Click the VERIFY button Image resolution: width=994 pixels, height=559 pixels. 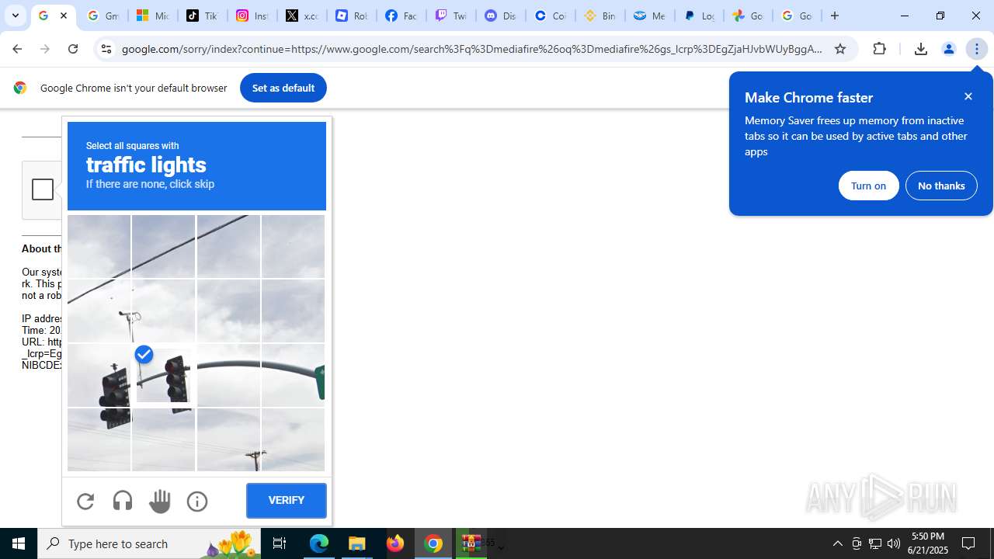point(287,501)
